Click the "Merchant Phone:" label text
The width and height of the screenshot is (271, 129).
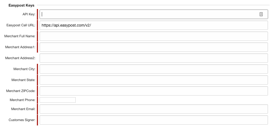[x=23, y=100]
